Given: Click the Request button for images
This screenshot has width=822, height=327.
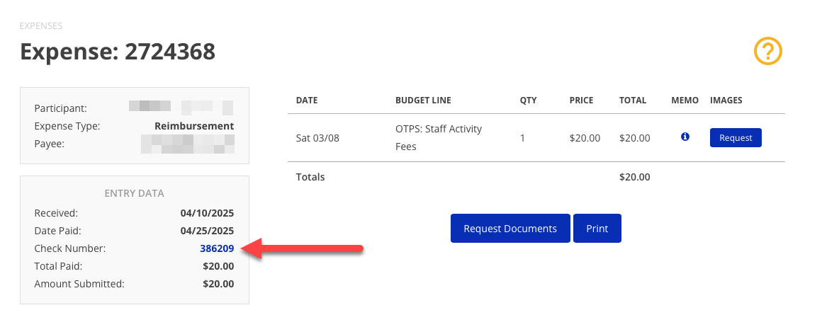Looking at the screenshot, I should click(x=736, y=138).
